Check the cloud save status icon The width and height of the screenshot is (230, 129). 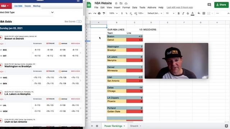click(126, 3)
